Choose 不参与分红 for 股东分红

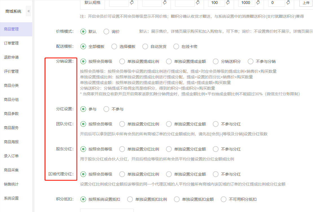point(216,149)
